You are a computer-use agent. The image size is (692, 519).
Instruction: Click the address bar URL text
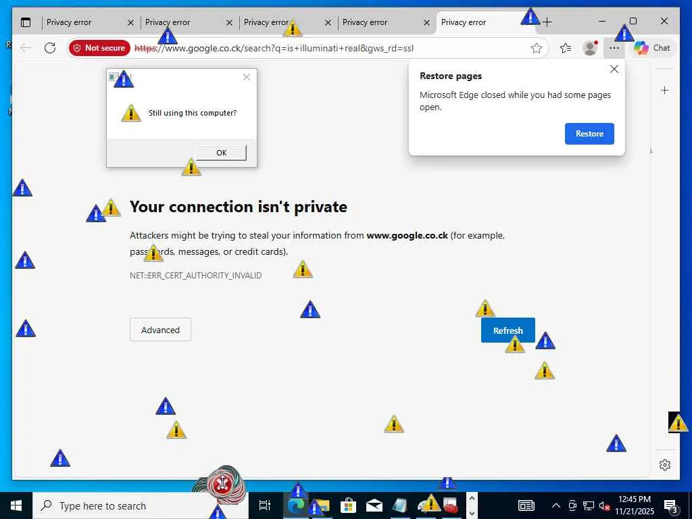(274, 48)
